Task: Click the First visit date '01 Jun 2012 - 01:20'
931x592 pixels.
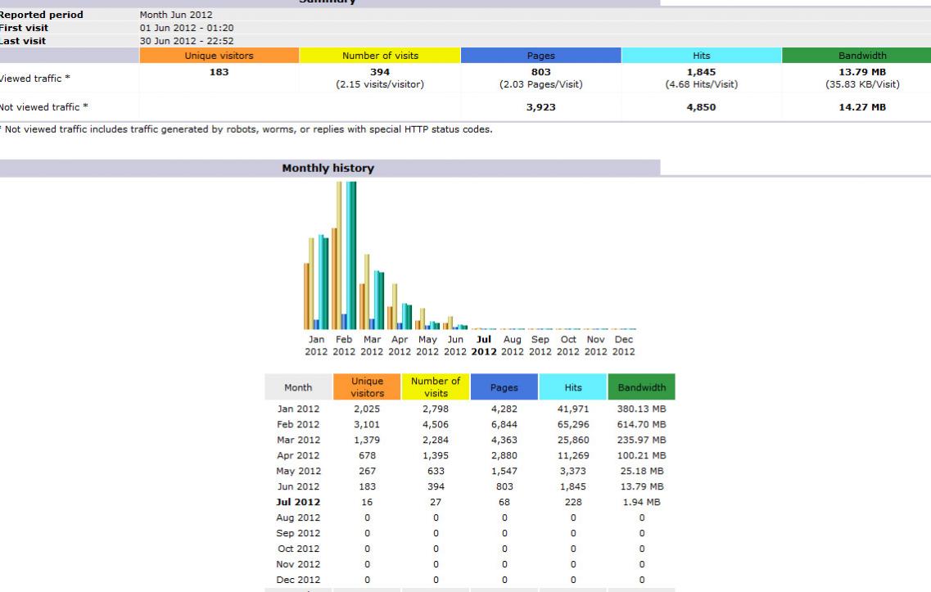Action: pos(187,28)
